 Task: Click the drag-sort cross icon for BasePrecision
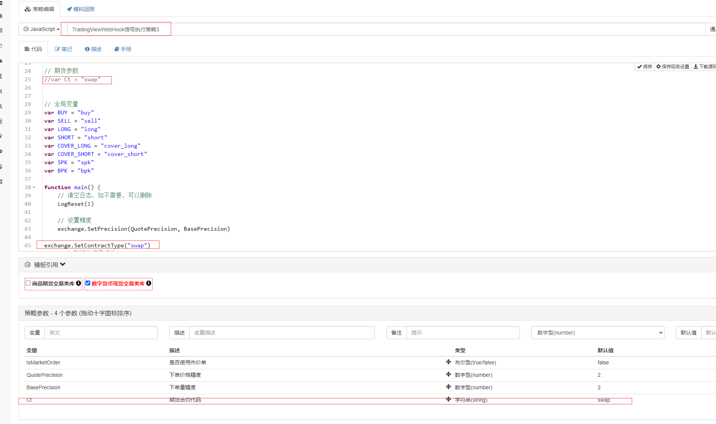tap(448, 387)
